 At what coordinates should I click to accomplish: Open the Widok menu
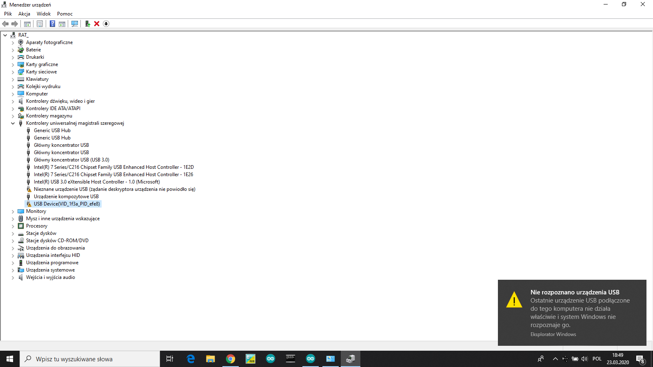pos(44,14)
